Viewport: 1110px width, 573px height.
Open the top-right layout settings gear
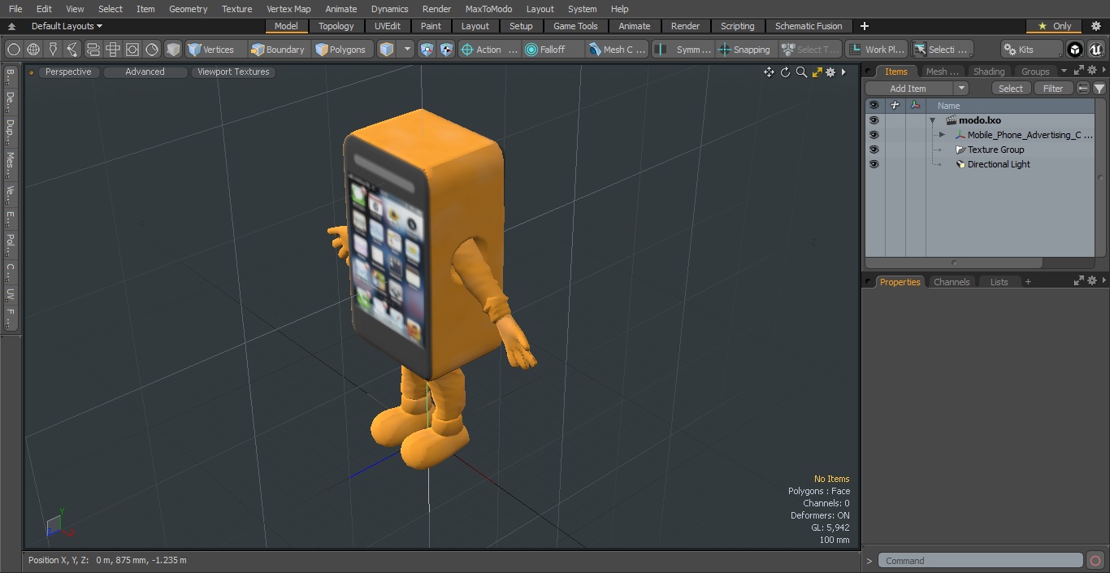(1095, 26)
